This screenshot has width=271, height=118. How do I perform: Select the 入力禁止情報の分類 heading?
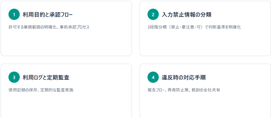(187, 15)
